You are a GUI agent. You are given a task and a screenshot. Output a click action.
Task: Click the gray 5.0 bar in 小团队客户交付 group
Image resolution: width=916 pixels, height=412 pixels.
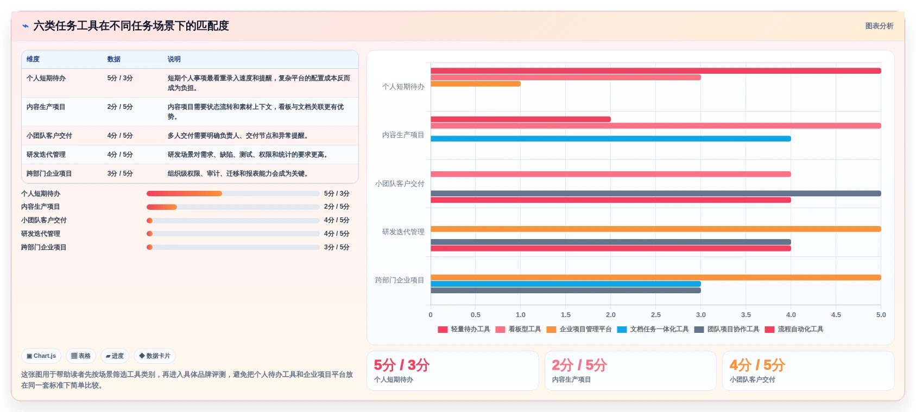(656, 194)
